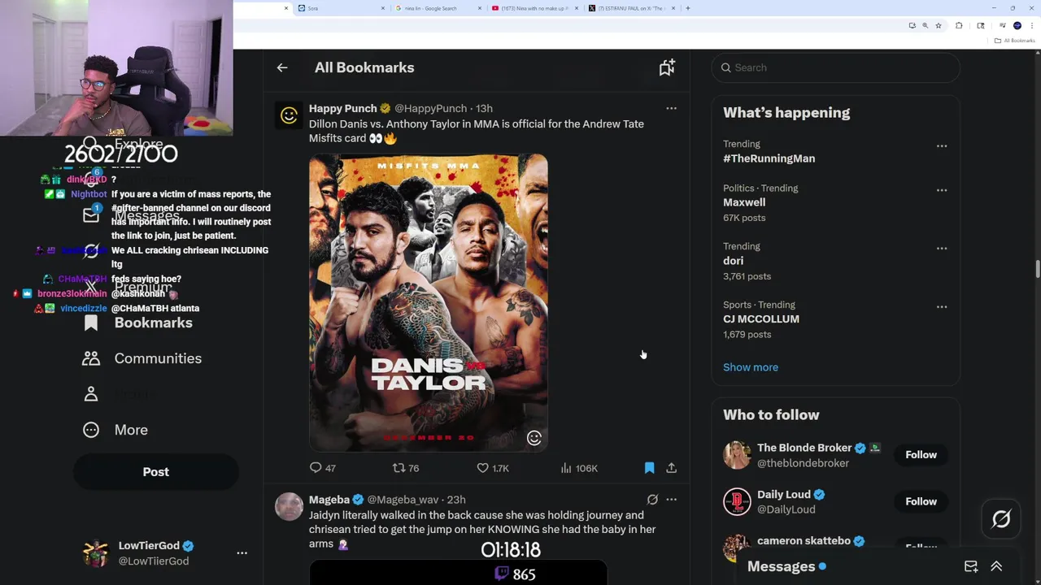Open the Profile person icon in left navigation

click(91, 394)
